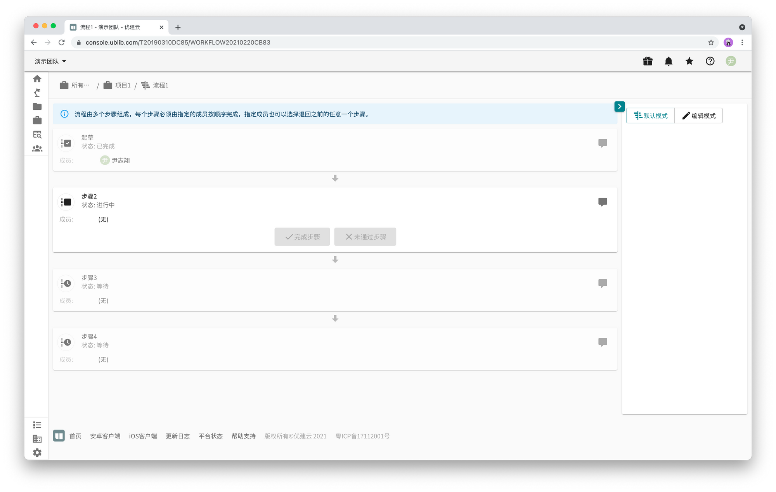Expand the 演示团队 team dropdown
The height and width of the screenshot is (492, 776).
[x=50, y=61]
